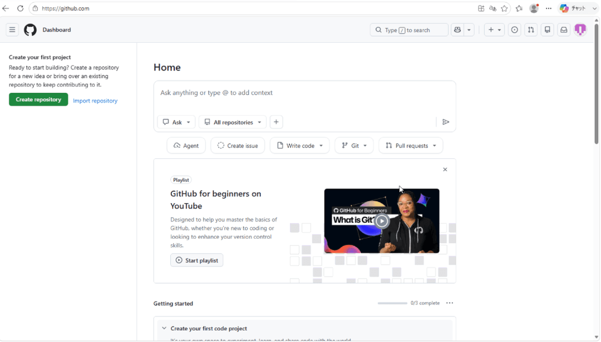Expand the Ask mode dropdown
This screenshot has height=342, width=601.
(176, 122)
